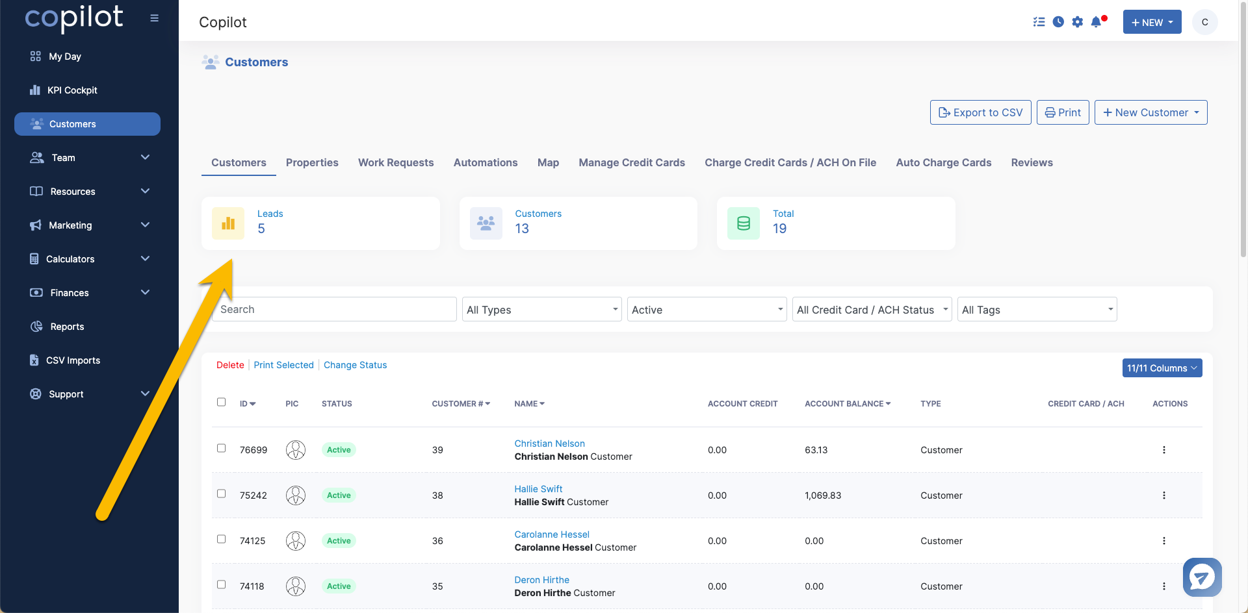
Task: Expand the Finances sidebar chevron
Action: click(146, 292)
